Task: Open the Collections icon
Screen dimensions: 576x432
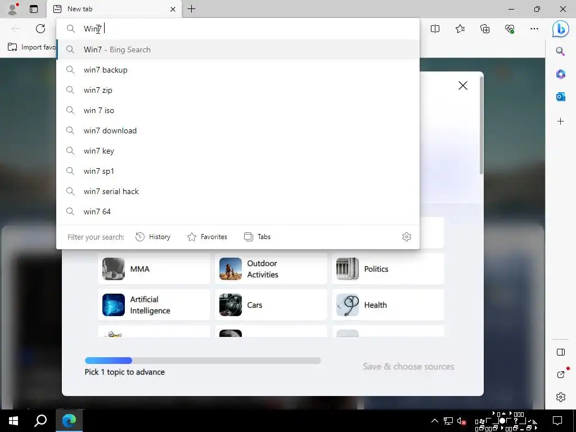Action: 485,29
